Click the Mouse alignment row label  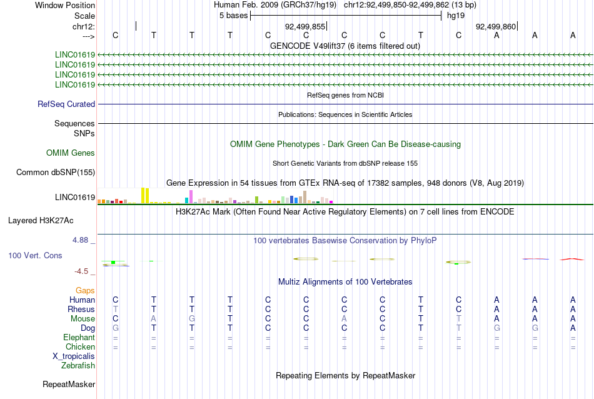pyautogui.click(x=83, y=319)
